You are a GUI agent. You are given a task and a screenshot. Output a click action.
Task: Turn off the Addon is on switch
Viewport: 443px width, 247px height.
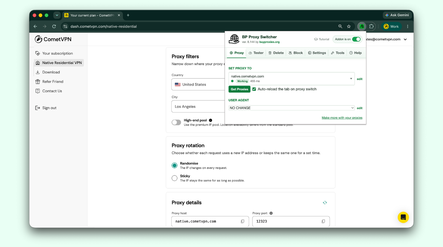click(356, 39)
